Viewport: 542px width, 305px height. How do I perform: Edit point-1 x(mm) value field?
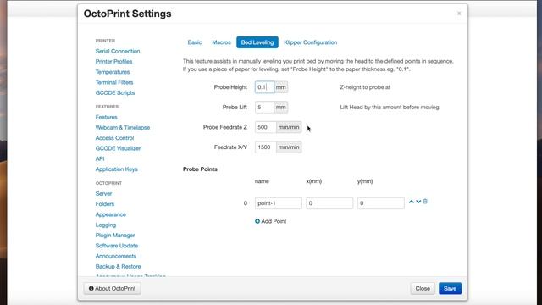329,203
